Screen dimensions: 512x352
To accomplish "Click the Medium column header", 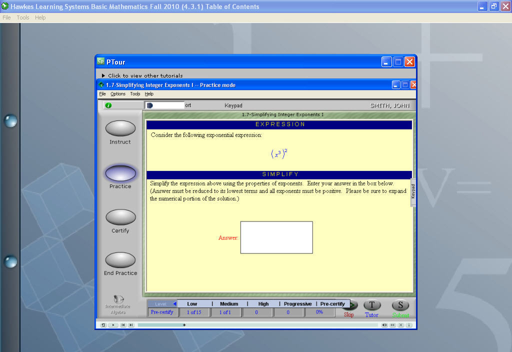I will tap(229, 303).
